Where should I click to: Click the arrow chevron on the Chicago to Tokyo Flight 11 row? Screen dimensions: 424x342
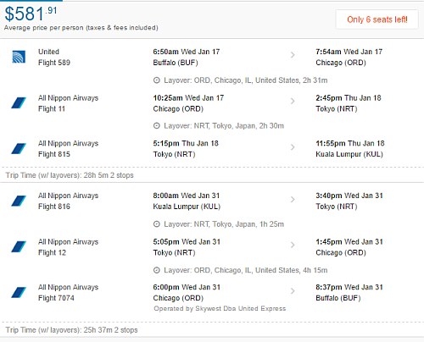pos(293,101)
